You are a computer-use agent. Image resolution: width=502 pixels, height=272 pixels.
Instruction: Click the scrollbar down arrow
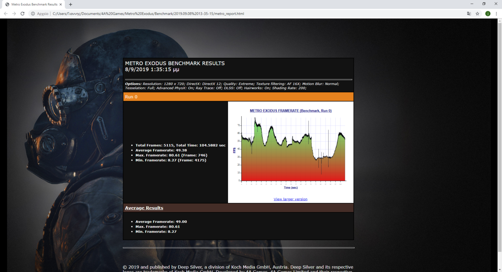coord(499,269)
